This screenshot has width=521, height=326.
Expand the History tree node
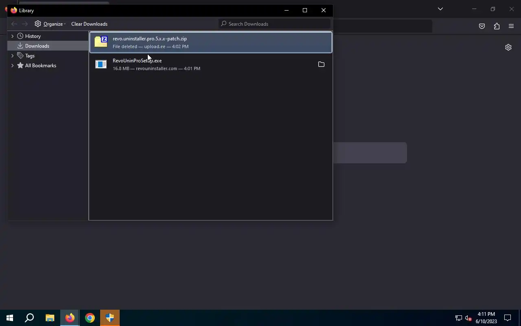[12, 36]
